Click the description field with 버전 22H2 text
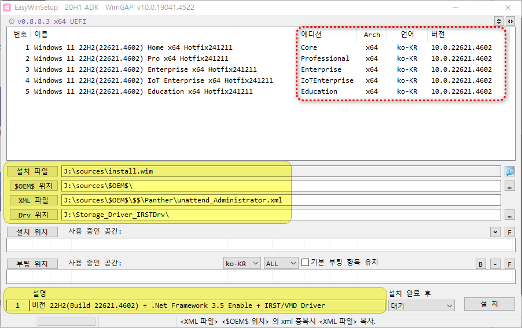The width and height of the screenshot is (522, 328). tap(207, 305)
